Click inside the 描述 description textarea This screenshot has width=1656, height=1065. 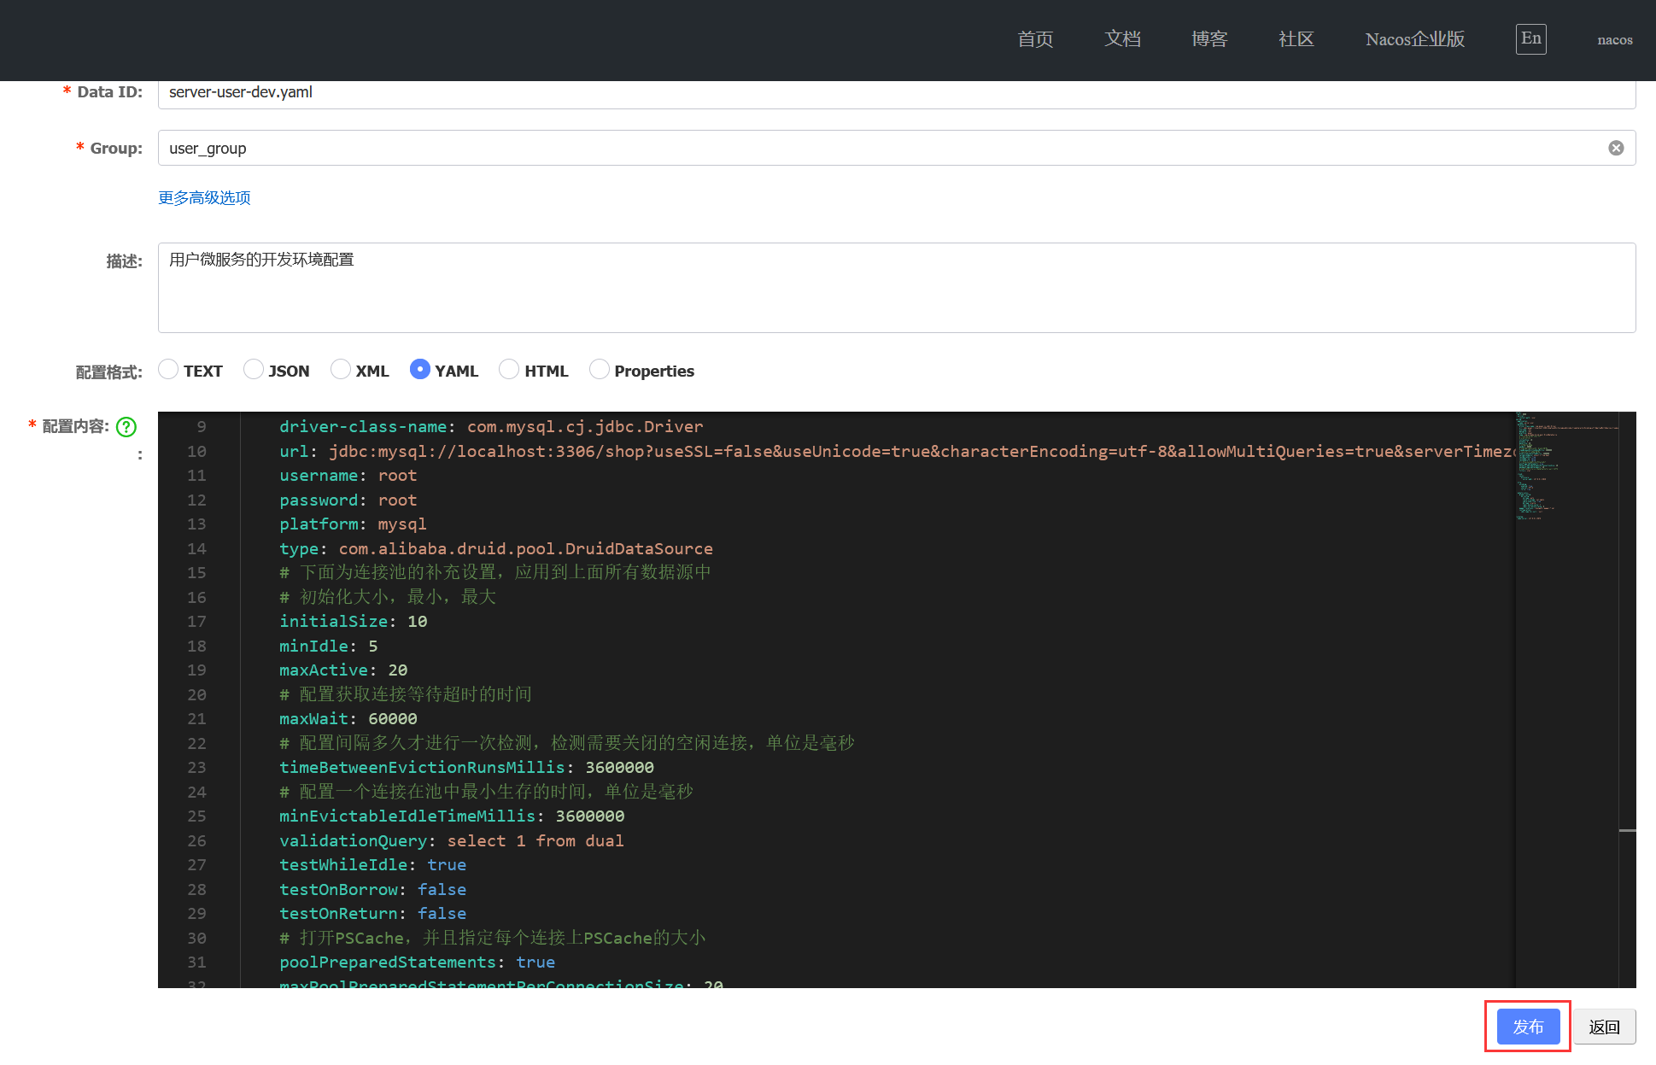897,288
